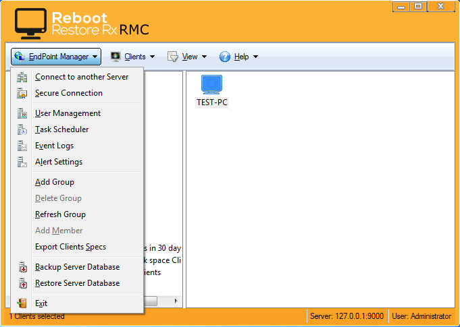
Task: Select the greyed Delete Group entry
Action: pos(77,198)
